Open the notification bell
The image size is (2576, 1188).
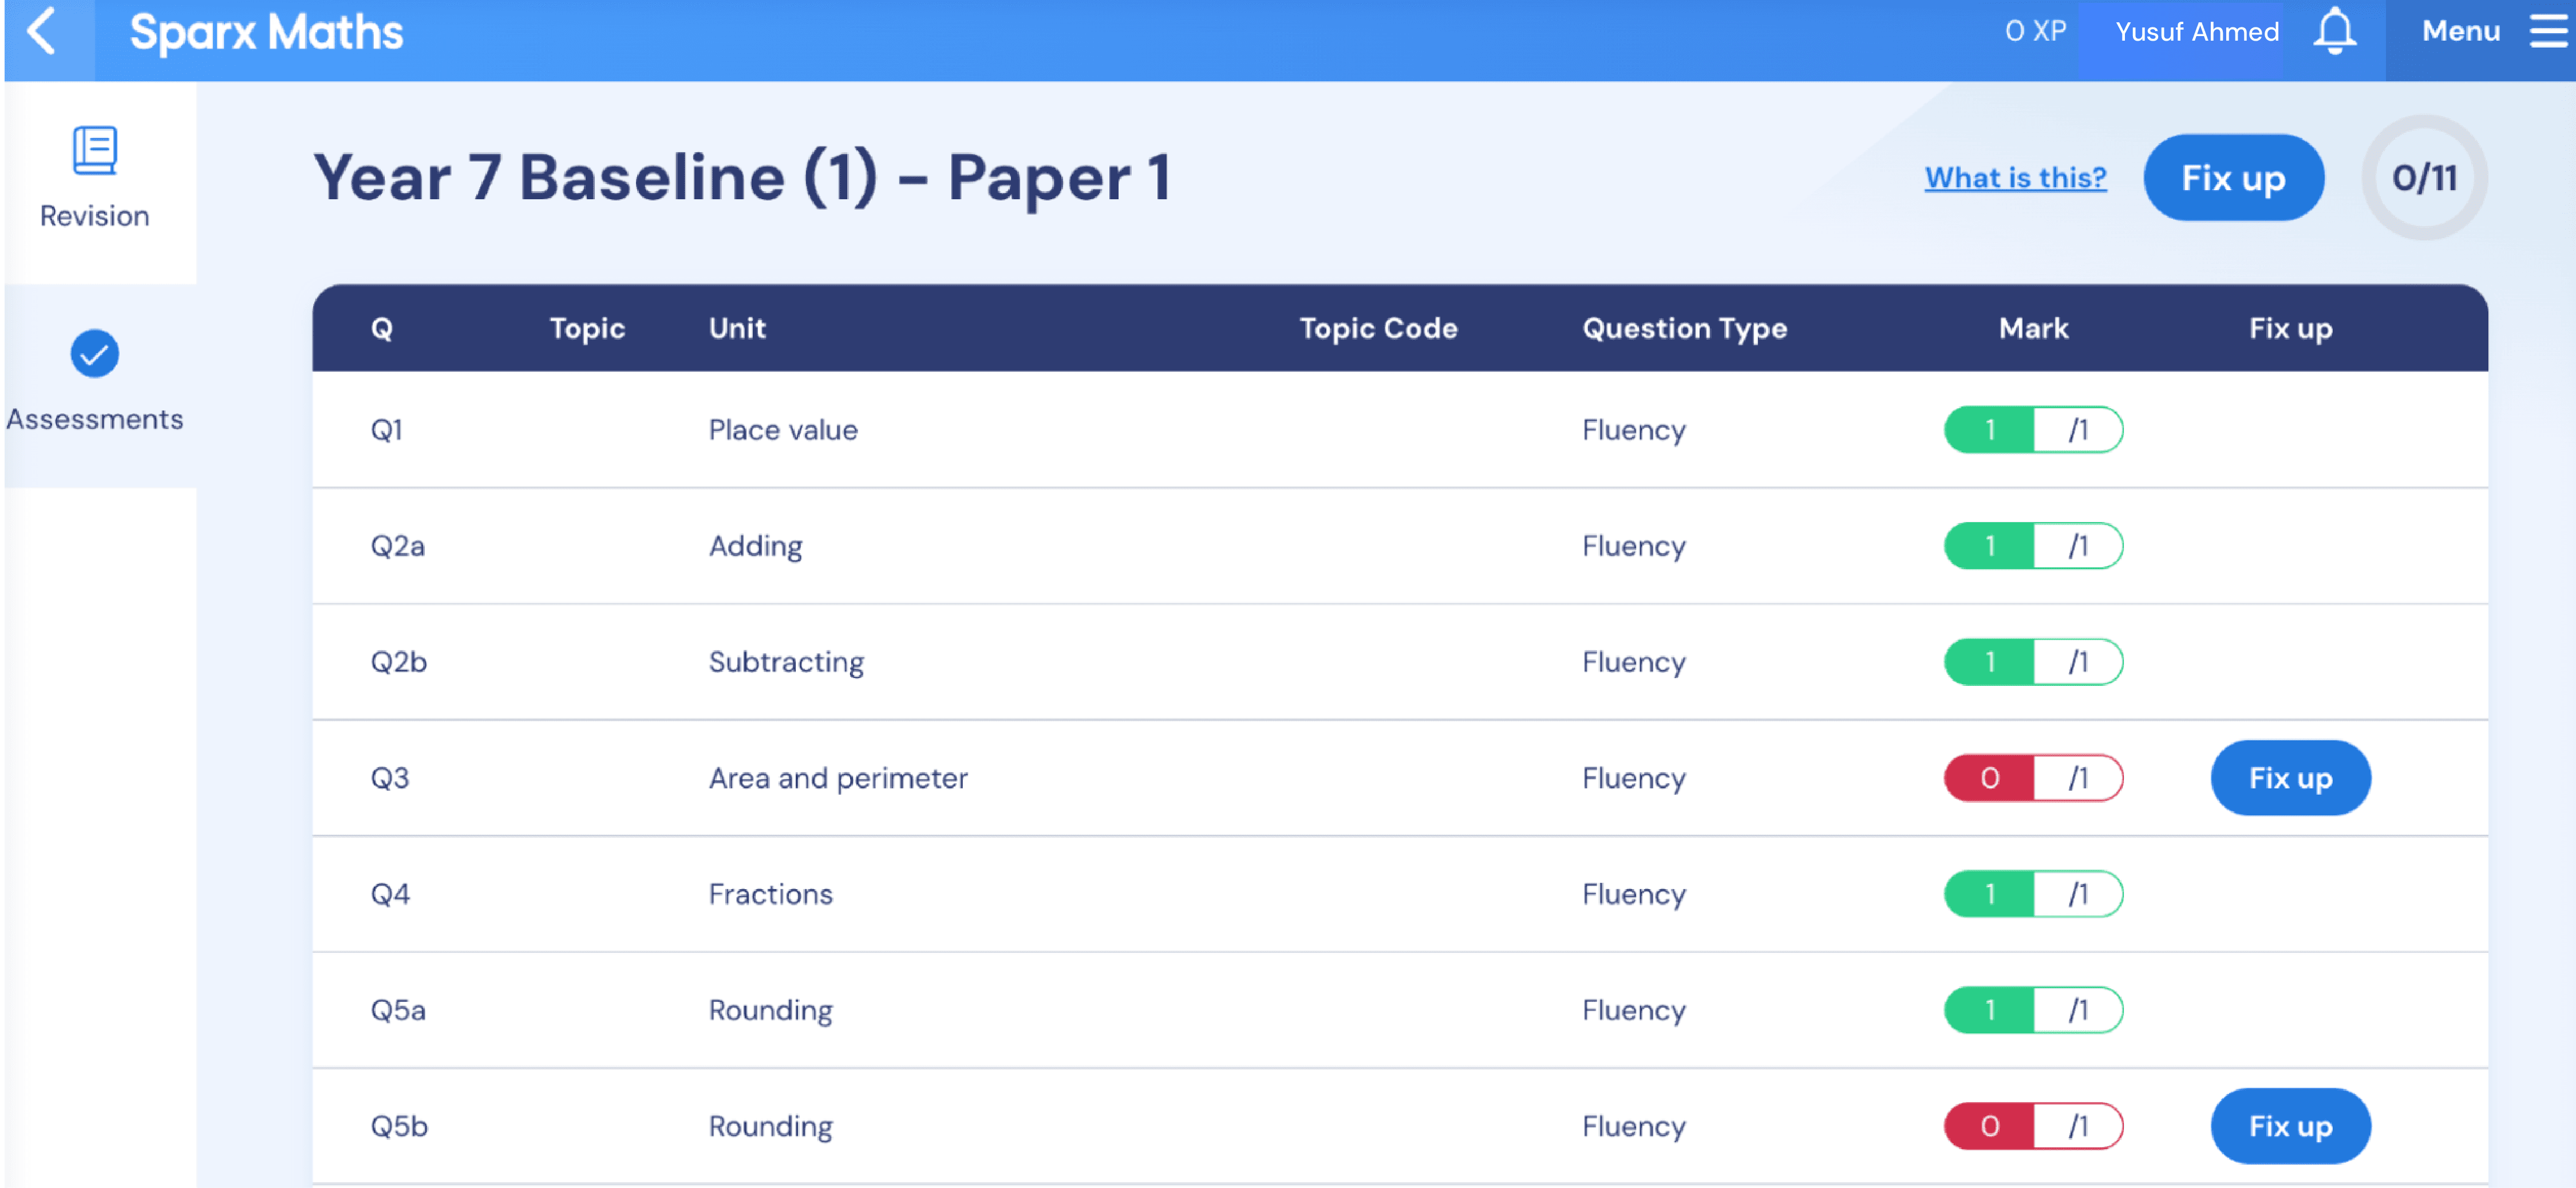pos(2336,31)
